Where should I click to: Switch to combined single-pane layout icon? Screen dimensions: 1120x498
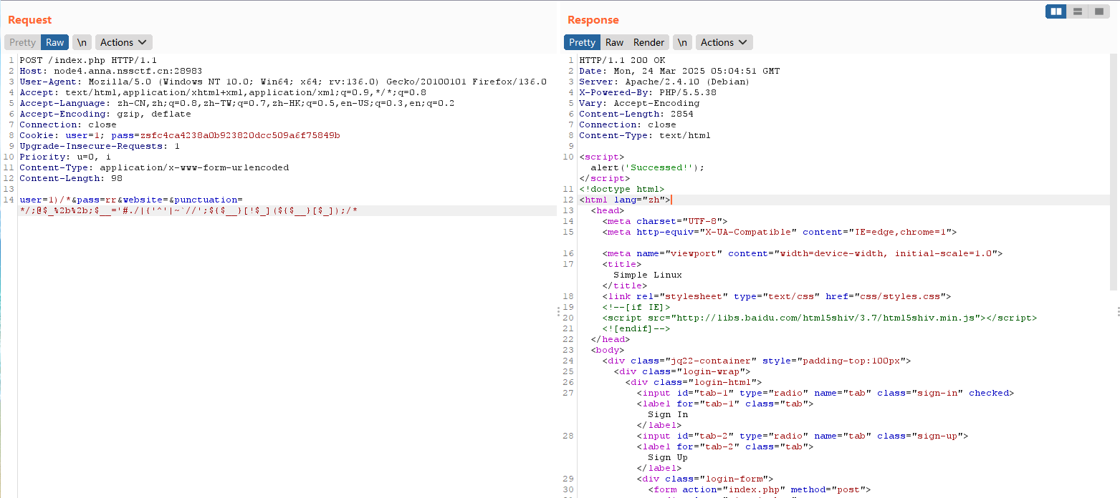coord(1098,11)
